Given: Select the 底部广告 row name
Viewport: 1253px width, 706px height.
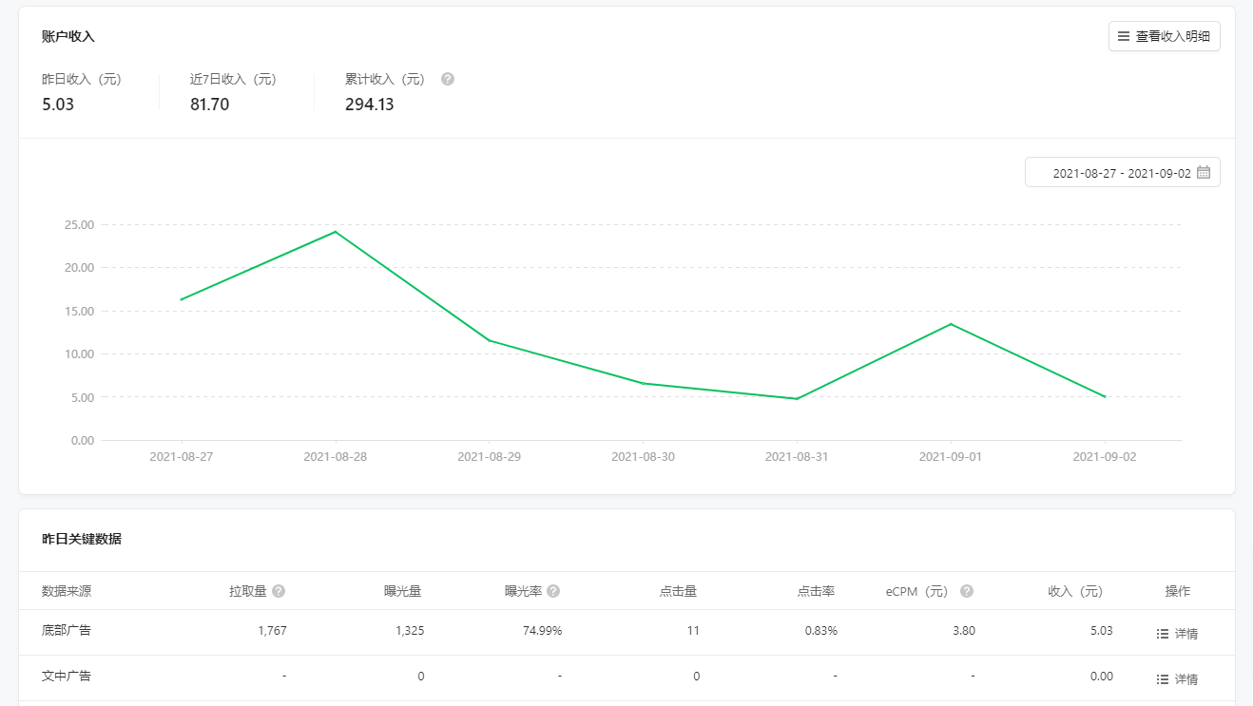Looking at the screenshot, I should coord(67,630).
